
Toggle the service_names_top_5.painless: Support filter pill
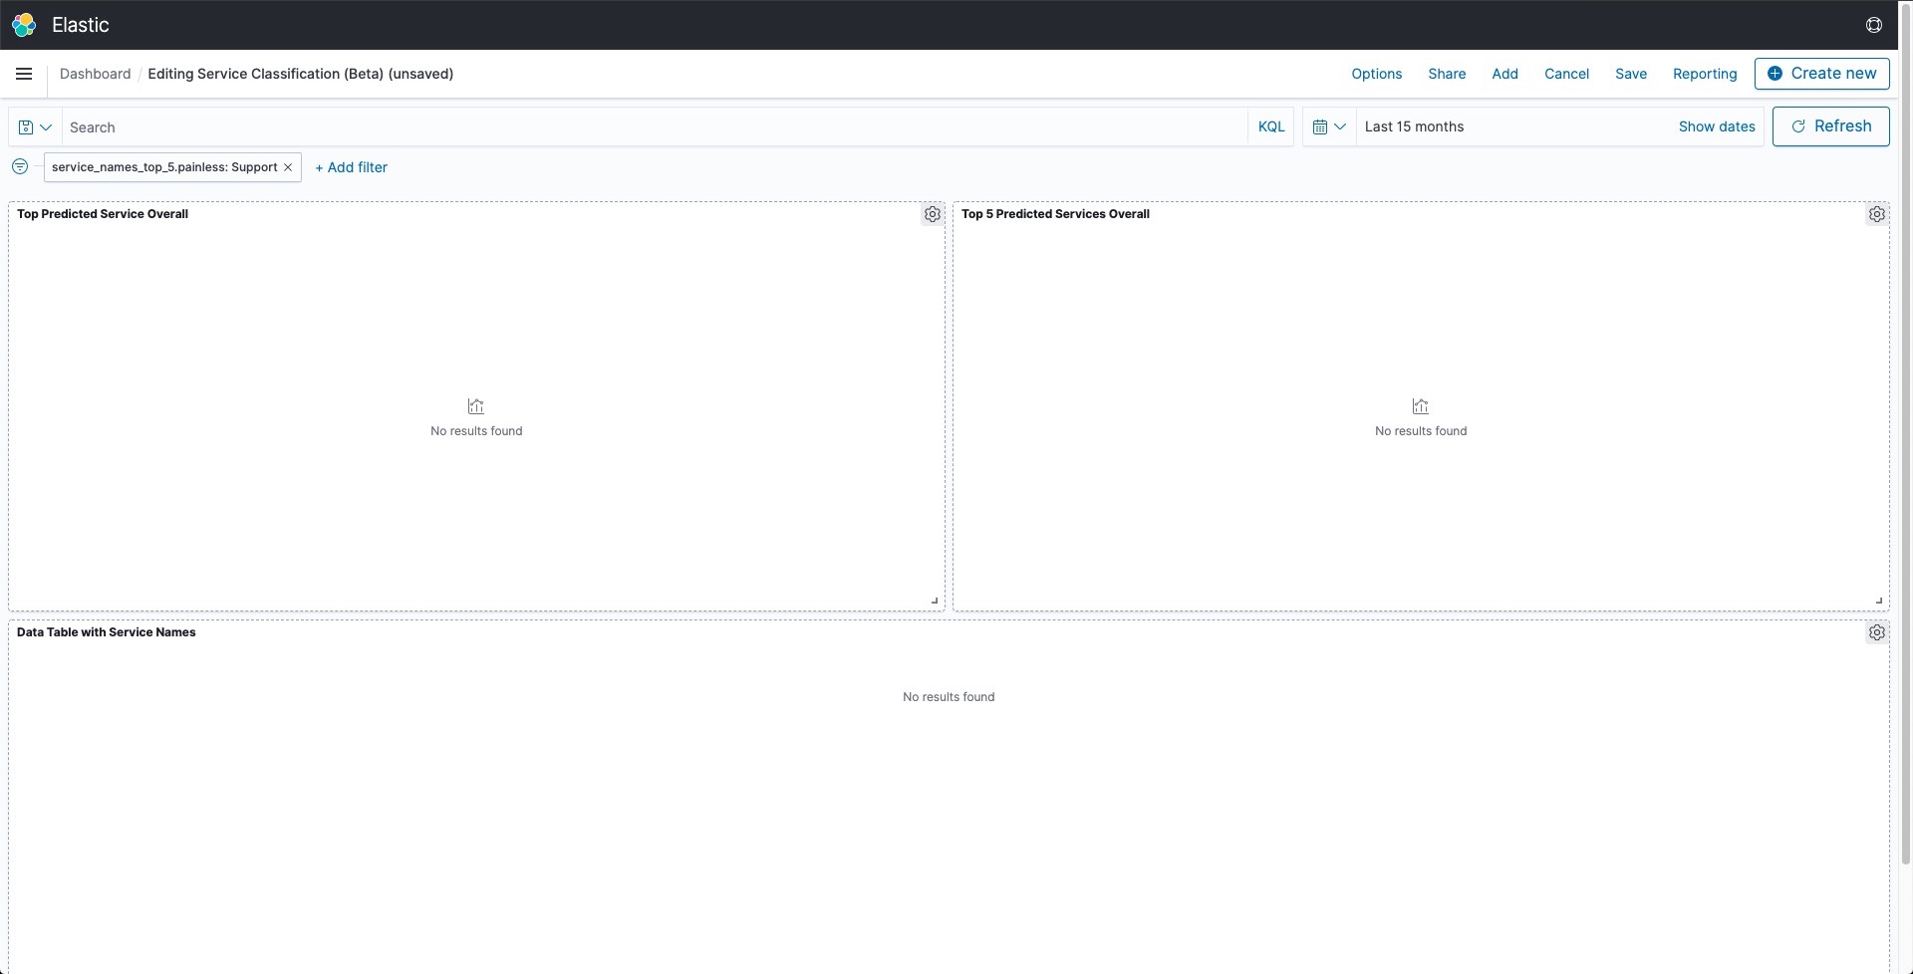coord(164,167)
